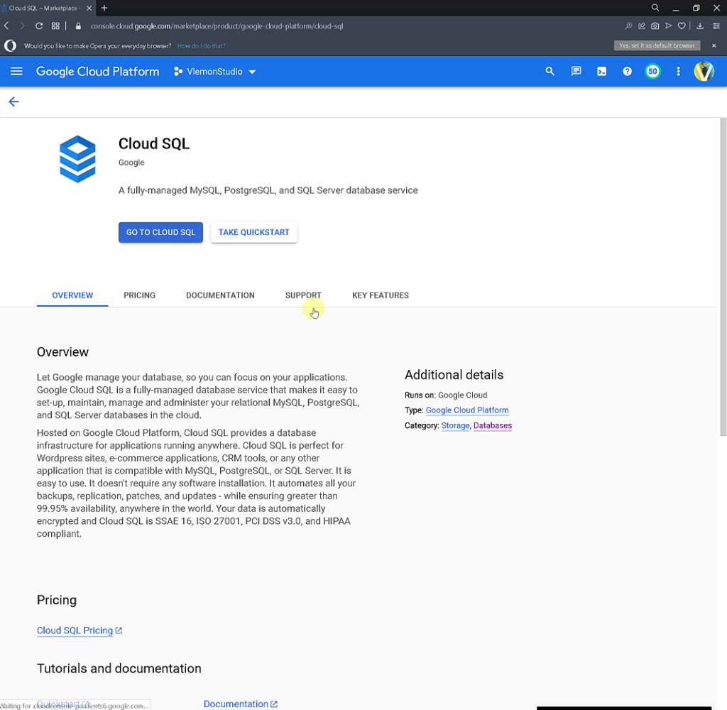This screenshot has height=710, width=727.
Task: Click the user avatar in the top right
Action: tap(704, 71)
